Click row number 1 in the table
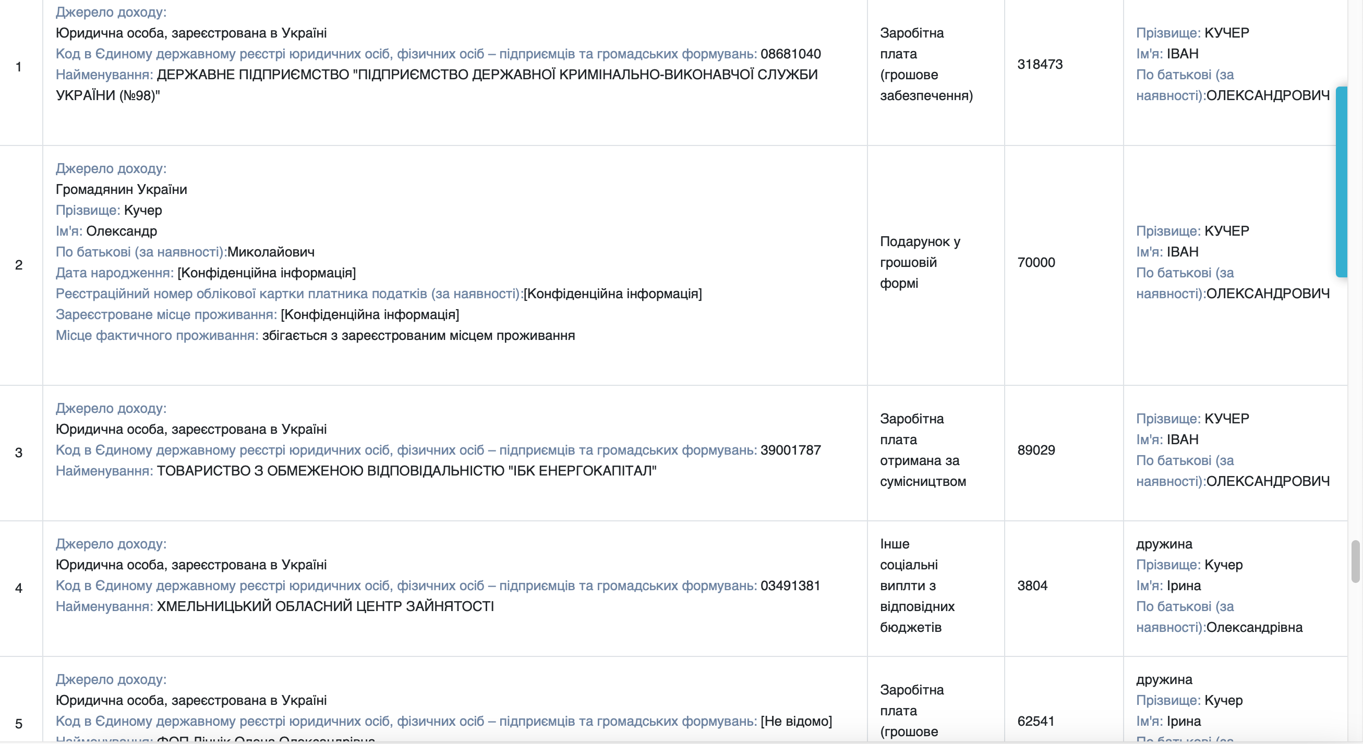The width and height of the screenshot is (1363, 744). (19, 67)
